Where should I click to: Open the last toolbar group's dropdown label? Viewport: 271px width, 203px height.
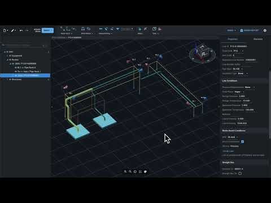155,33
